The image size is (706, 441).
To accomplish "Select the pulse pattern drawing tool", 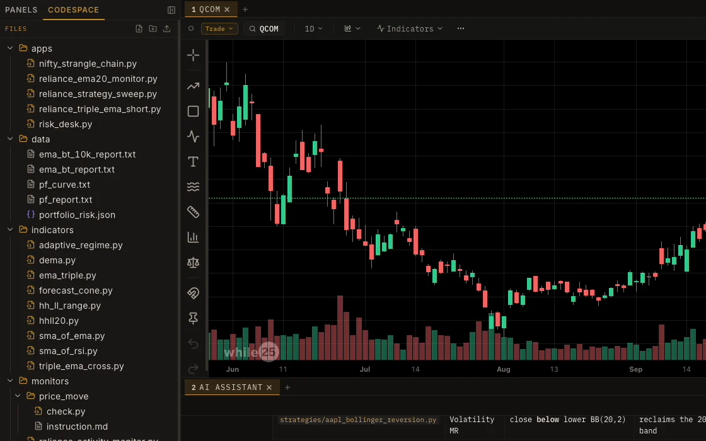I will coord(193,136).
